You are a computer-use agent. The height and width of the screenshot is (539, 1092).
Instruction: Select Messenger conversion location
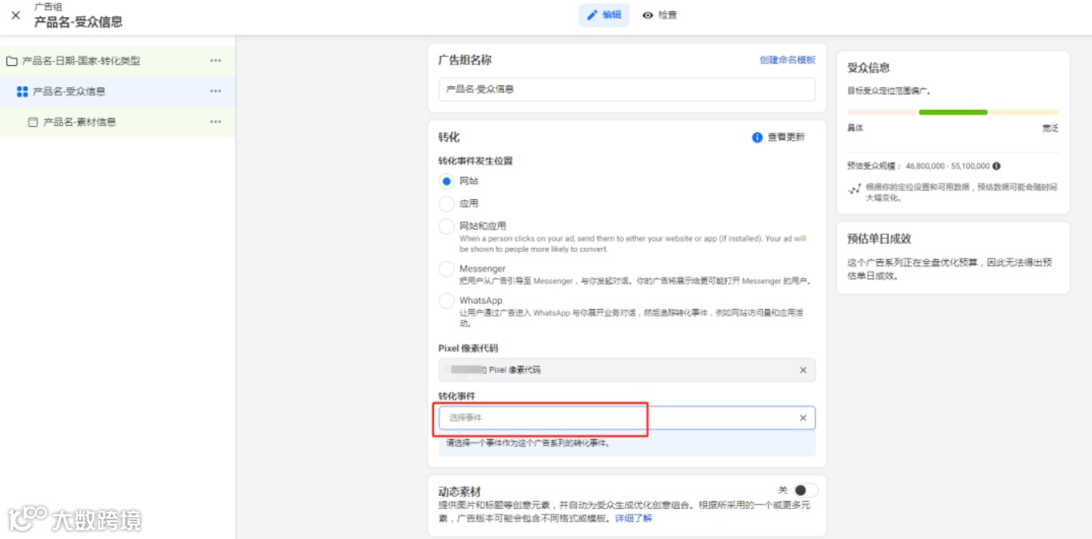446,269
